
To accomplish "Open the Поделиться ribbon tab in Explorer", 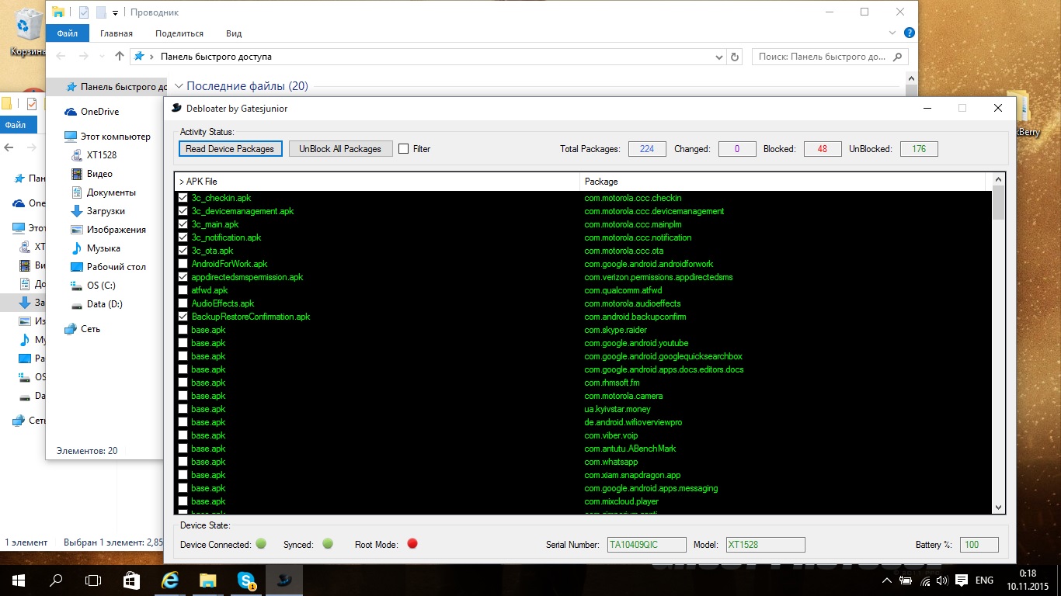I will [179, 33].
